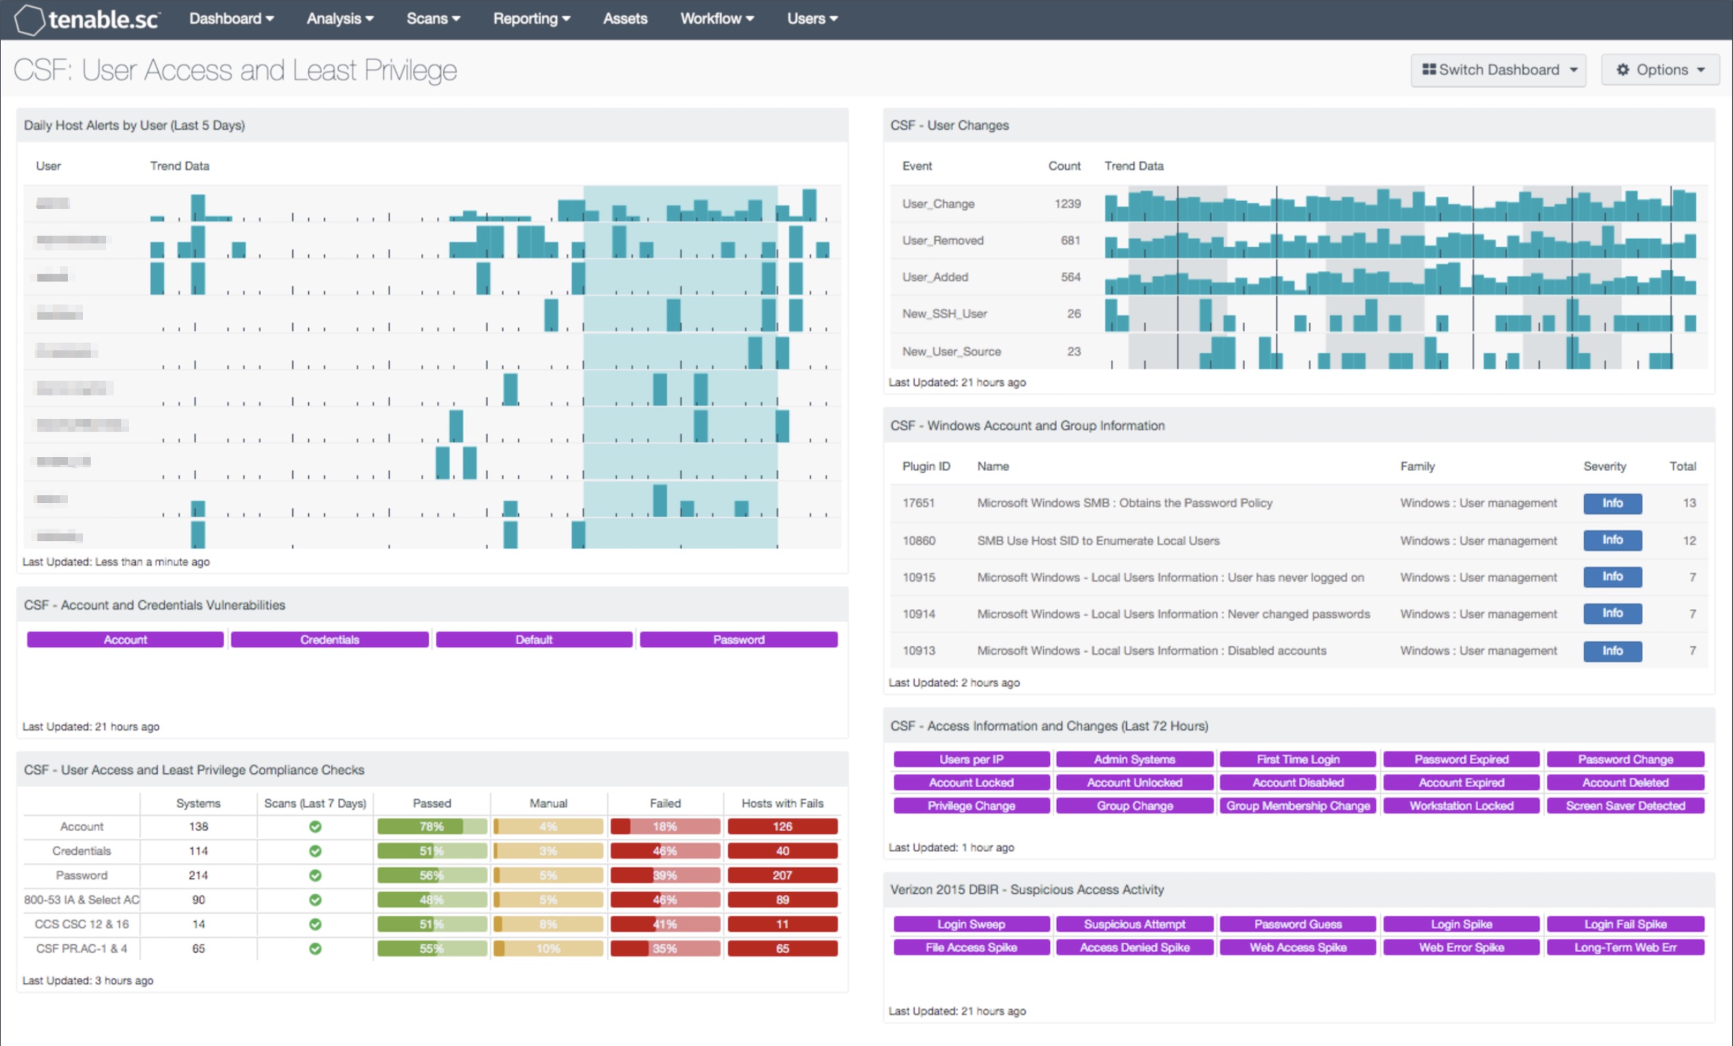The width and height of the screenshot is (1733, 1046).
Task: Click the green check in Account row
Action: click(x=315, y=826)
